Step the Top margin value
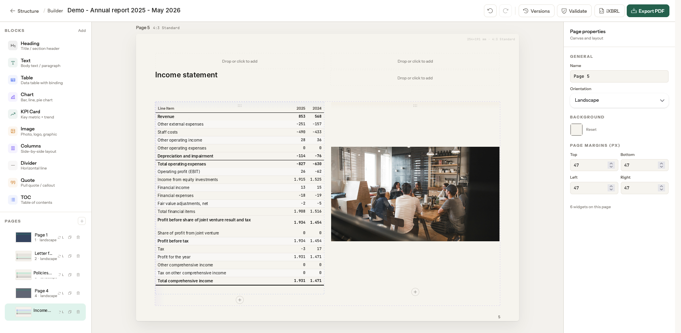The width and height of the screenshot is (681, 333). click(611, 165)
